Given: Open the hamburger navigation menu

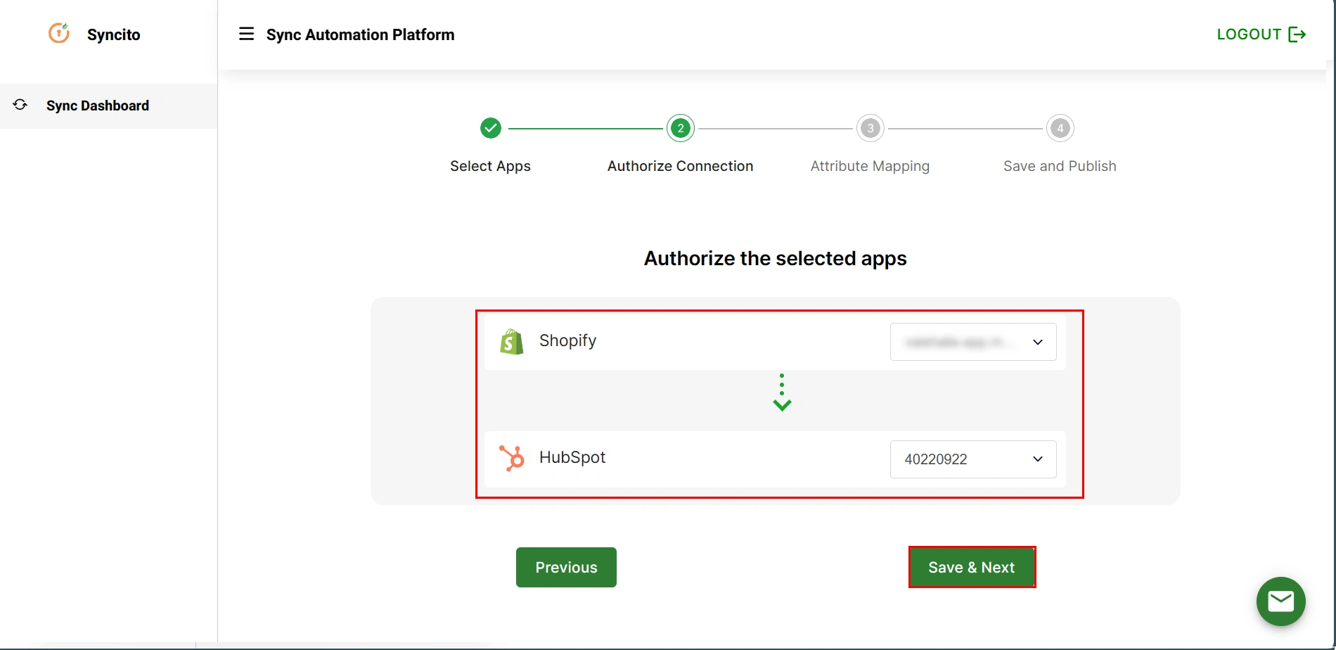Looking at the screenshot, I should click(x=246, y=34).
